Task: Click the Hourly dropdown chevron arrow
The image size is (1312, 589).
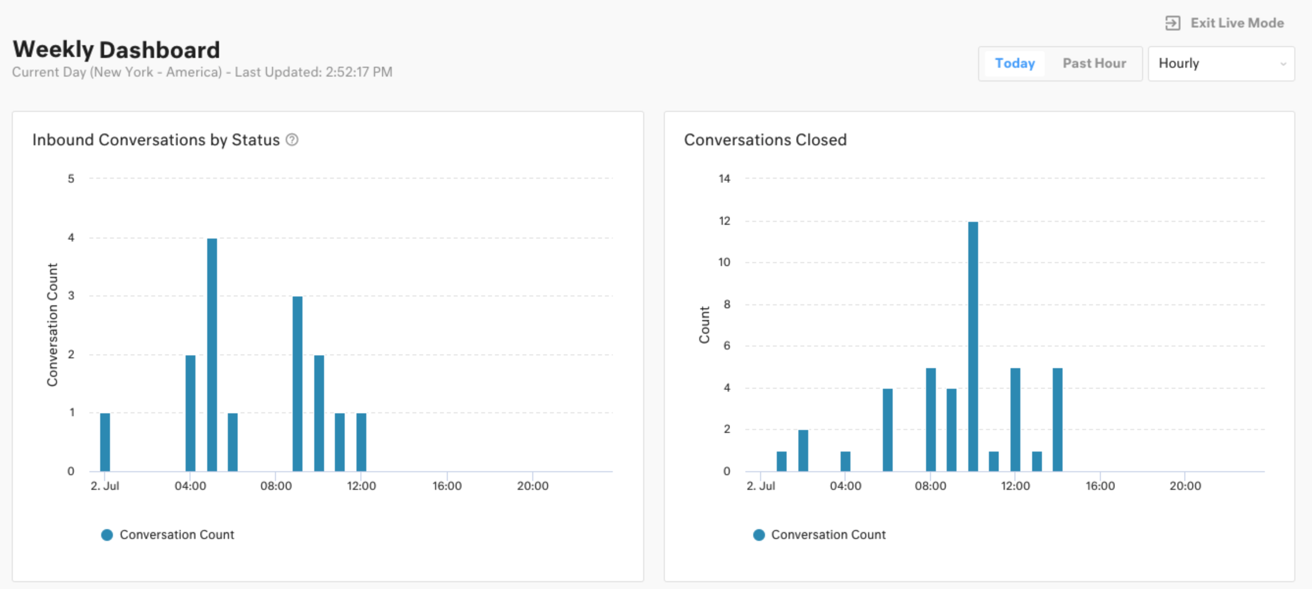Action: 1283,64
